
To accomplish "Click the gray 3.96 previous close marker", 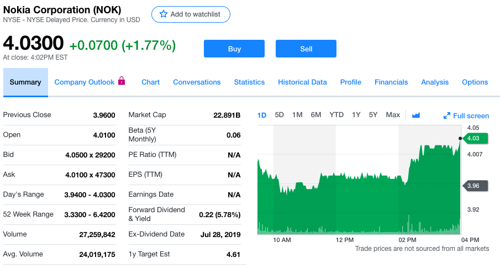I will [475, 186].
